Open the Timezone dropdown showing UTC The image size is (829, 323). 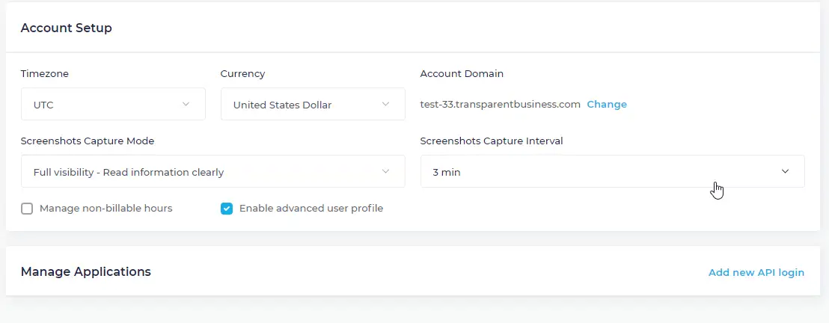(x=105, y=104)
